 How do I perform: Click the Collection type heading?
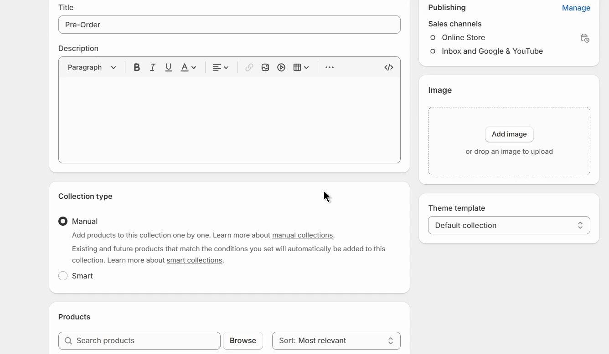(85, 196)
